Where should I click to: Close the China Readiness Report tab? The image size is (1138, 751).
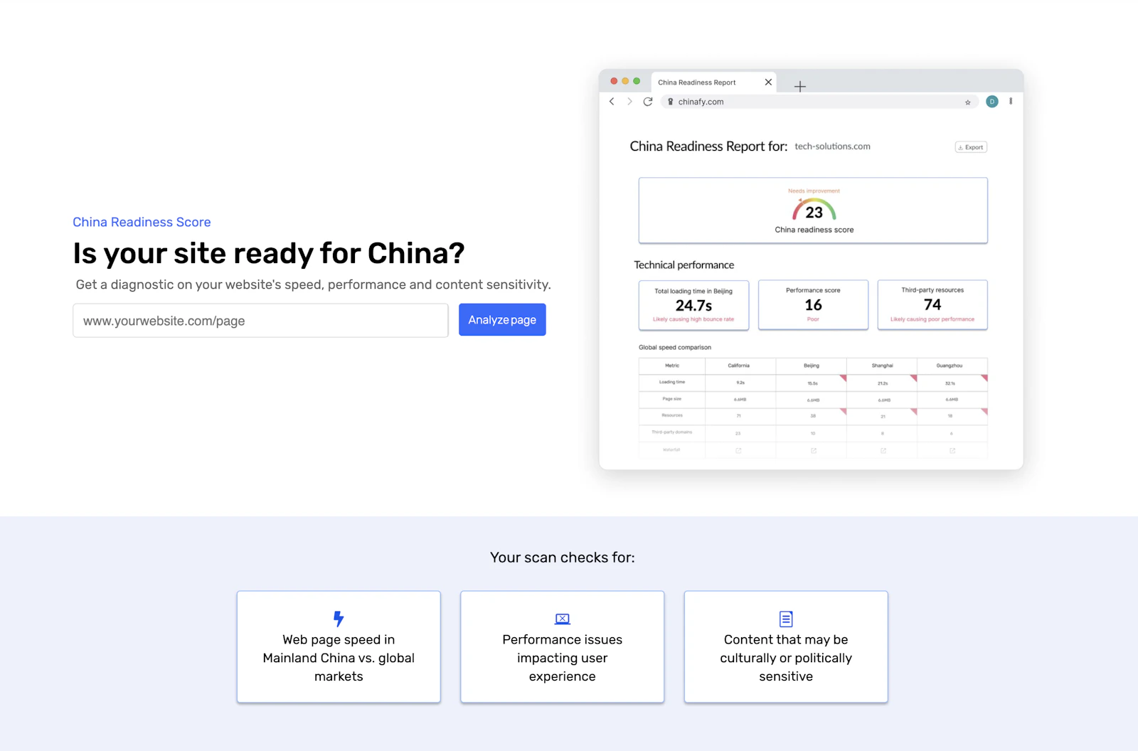[768, 82]
